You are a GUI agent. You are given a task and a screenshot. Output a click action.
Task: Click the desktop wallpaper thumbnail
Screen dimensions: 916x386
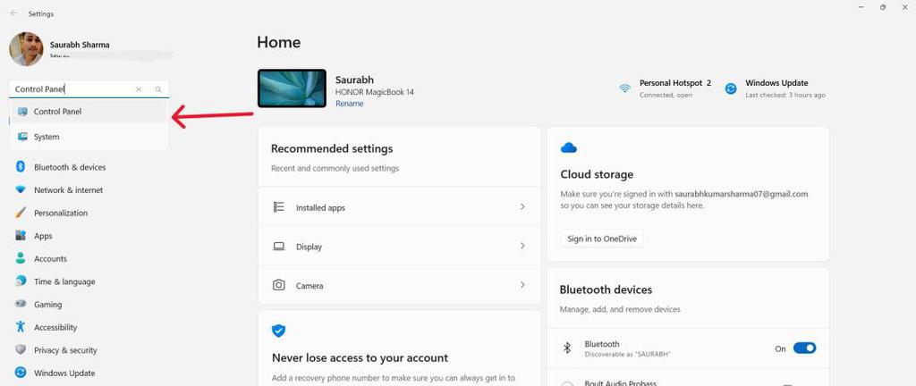point(292,88)
